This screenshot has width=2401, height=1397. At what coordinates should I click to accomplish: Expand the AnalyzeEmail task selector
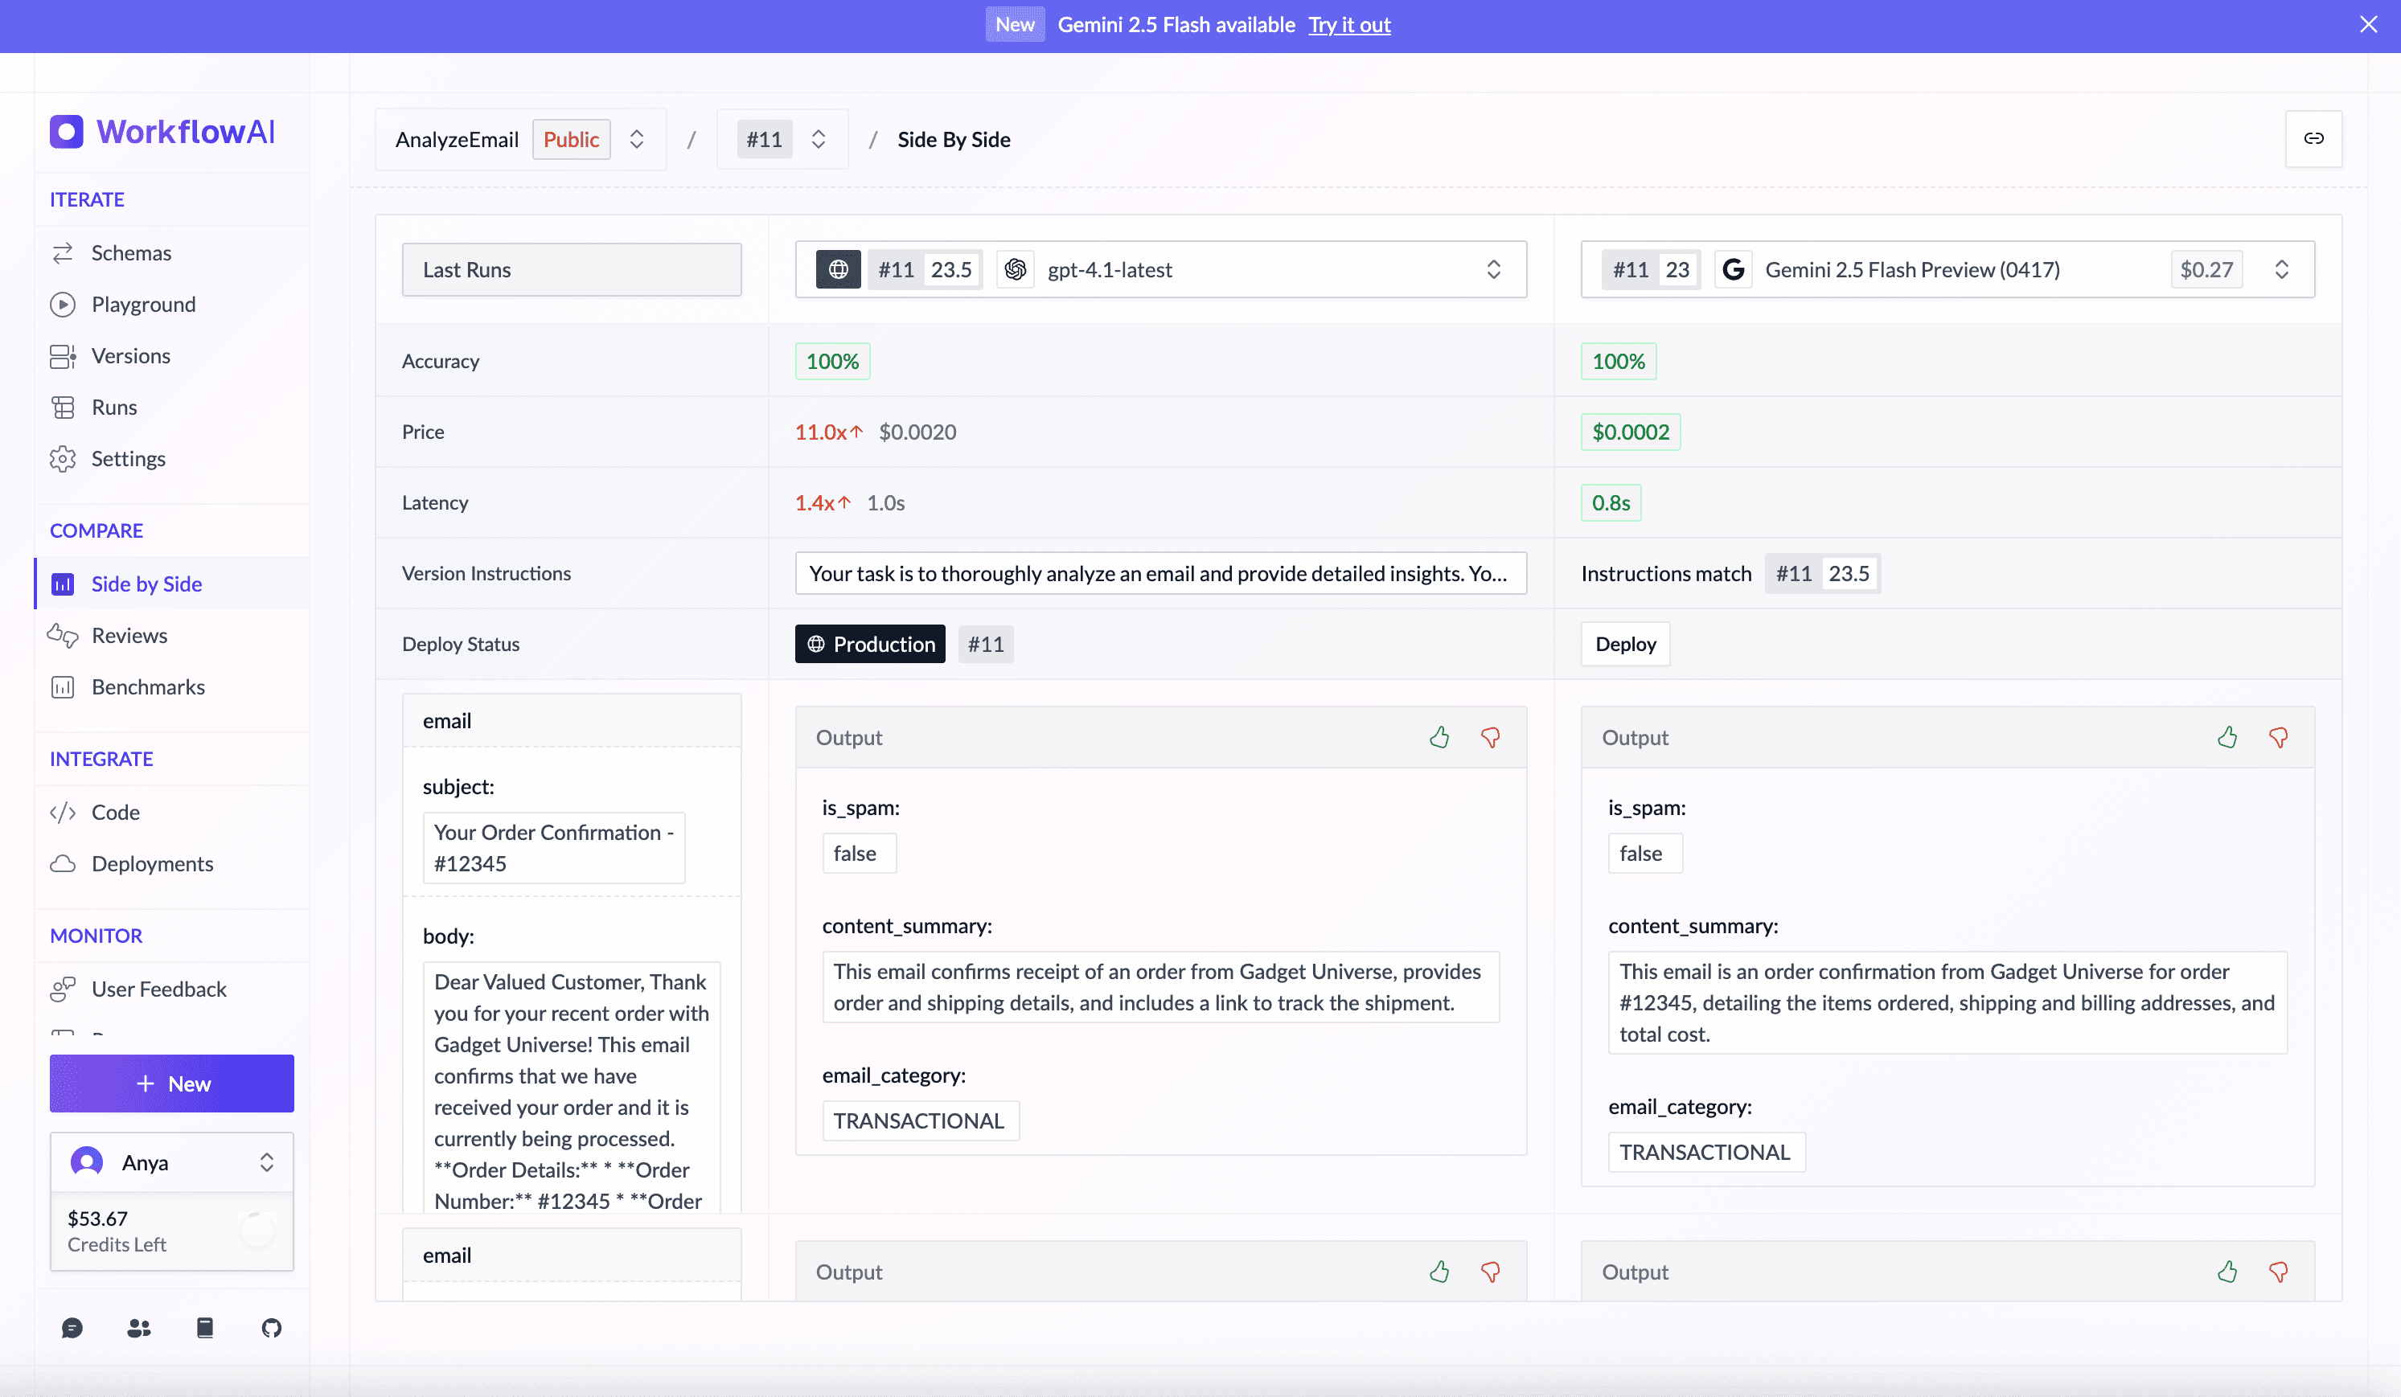click(637, 139)
